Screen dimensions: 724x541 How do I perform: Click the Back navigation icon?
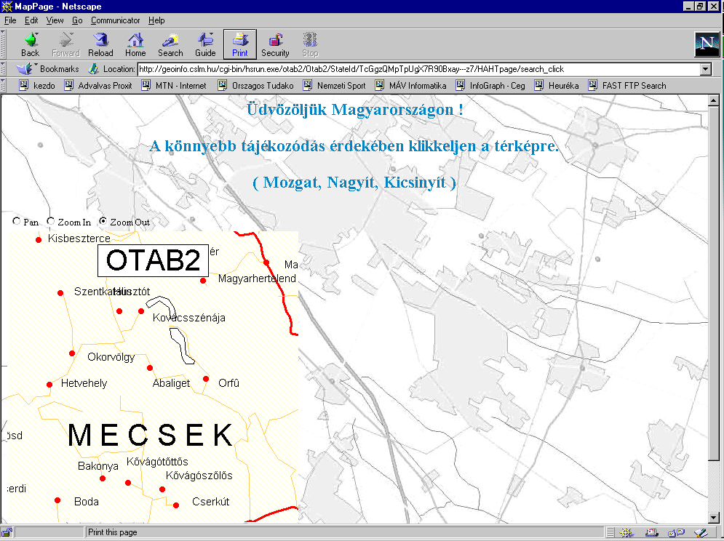point(30,44)
